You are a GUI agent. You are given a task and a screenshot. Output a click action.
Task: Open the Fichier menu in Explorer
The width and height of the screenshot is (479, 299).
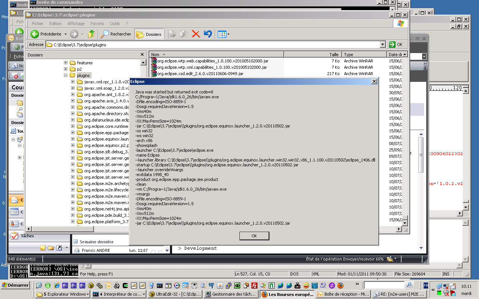point(37,24)
